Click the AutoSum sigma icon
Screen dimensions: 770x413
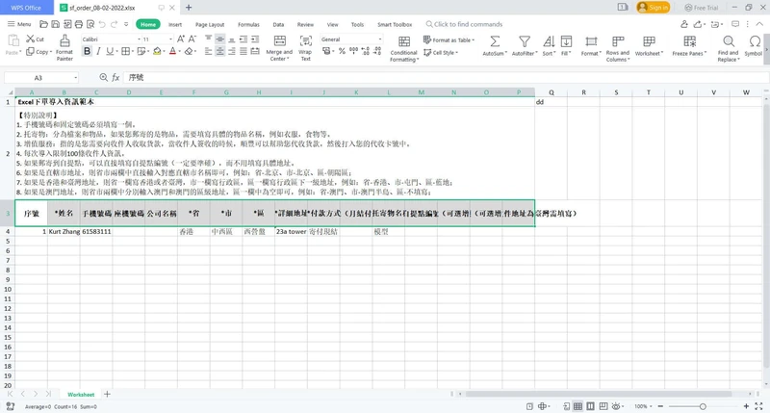[x=495, y=41]
